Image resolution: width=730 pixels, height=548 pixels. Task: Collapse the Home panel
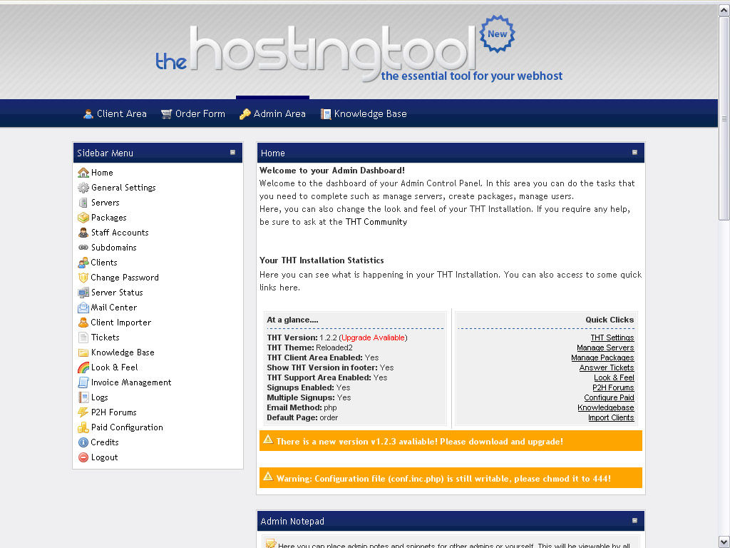[634, 152]
